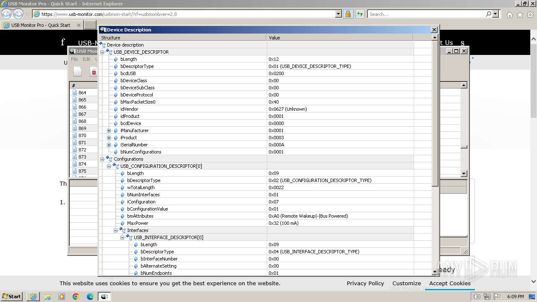Open the IE Favorites star icon
Screen dimensions: 537x302
(520, 15)
